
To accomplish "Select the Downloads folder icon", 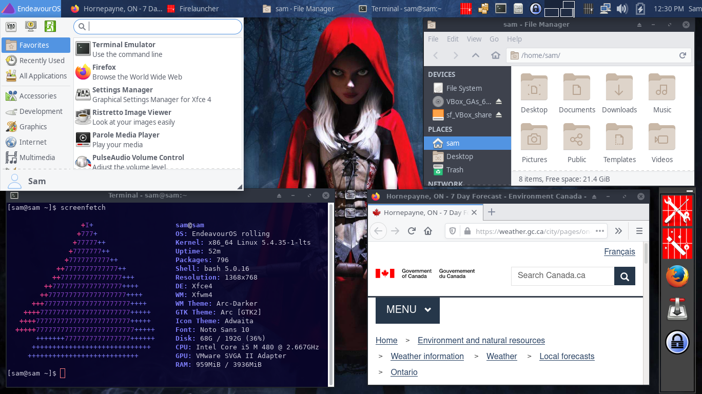I will (x=619, y=86).
